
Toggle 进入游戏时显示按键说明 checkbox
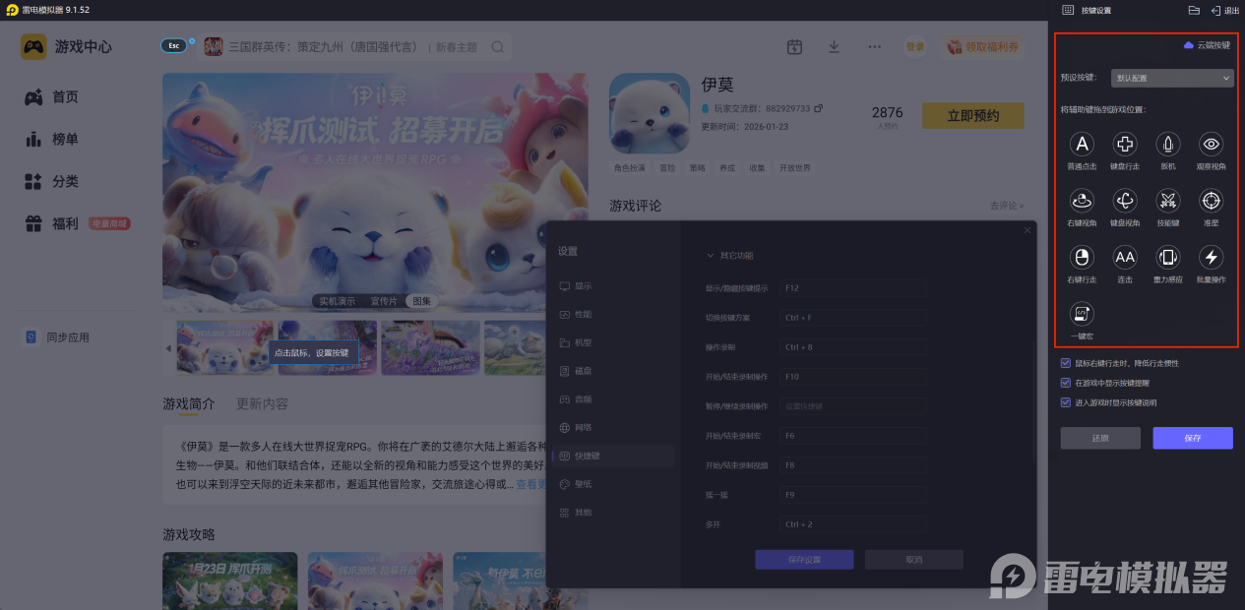(x=1066, y=402)
